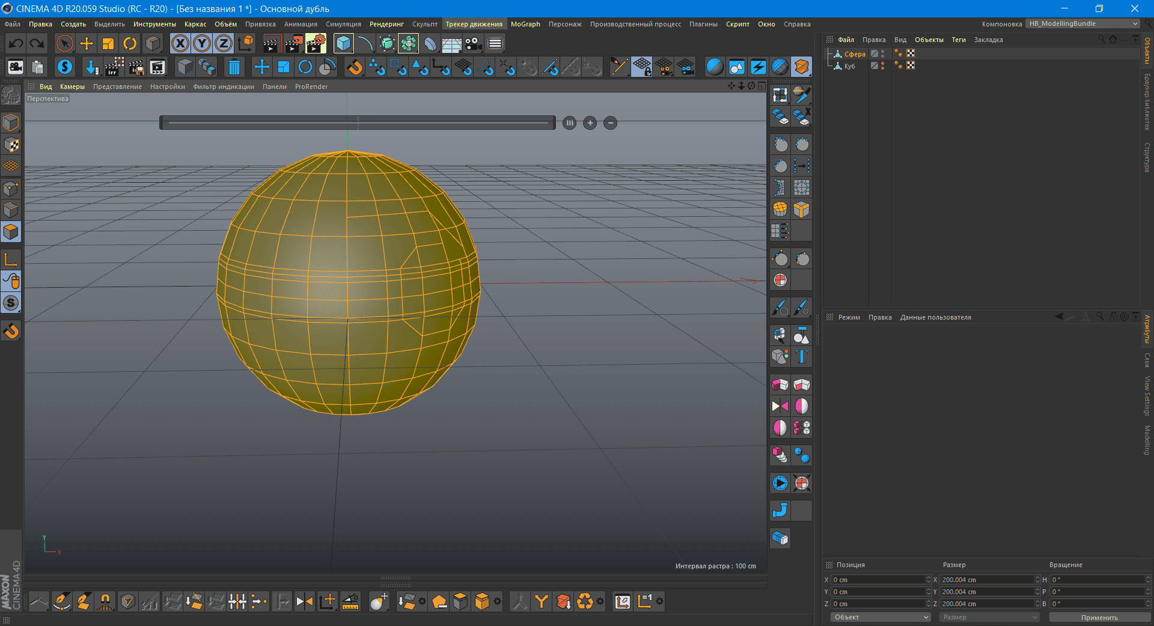Click the stepper arrows of size X field
Image resolution: width=1154 pixels, height=626 pixels.
coord(1037,580)
